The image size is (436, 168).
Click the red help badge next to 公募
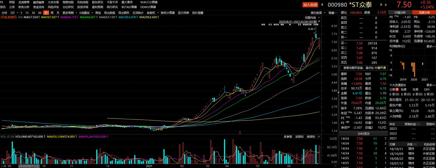click(397, 90)
